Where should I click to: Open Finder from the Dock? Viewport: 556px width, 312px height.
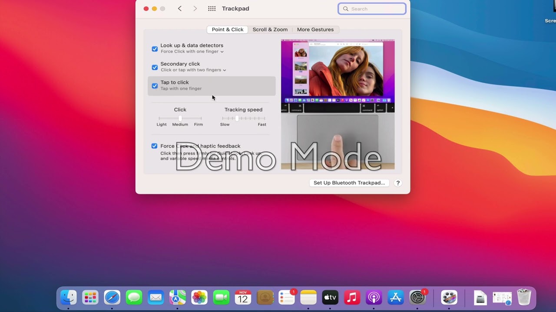(x=68, y=297)
